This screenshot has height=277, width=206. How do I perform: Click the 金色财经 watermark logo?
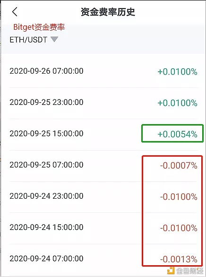coord(185,271)
